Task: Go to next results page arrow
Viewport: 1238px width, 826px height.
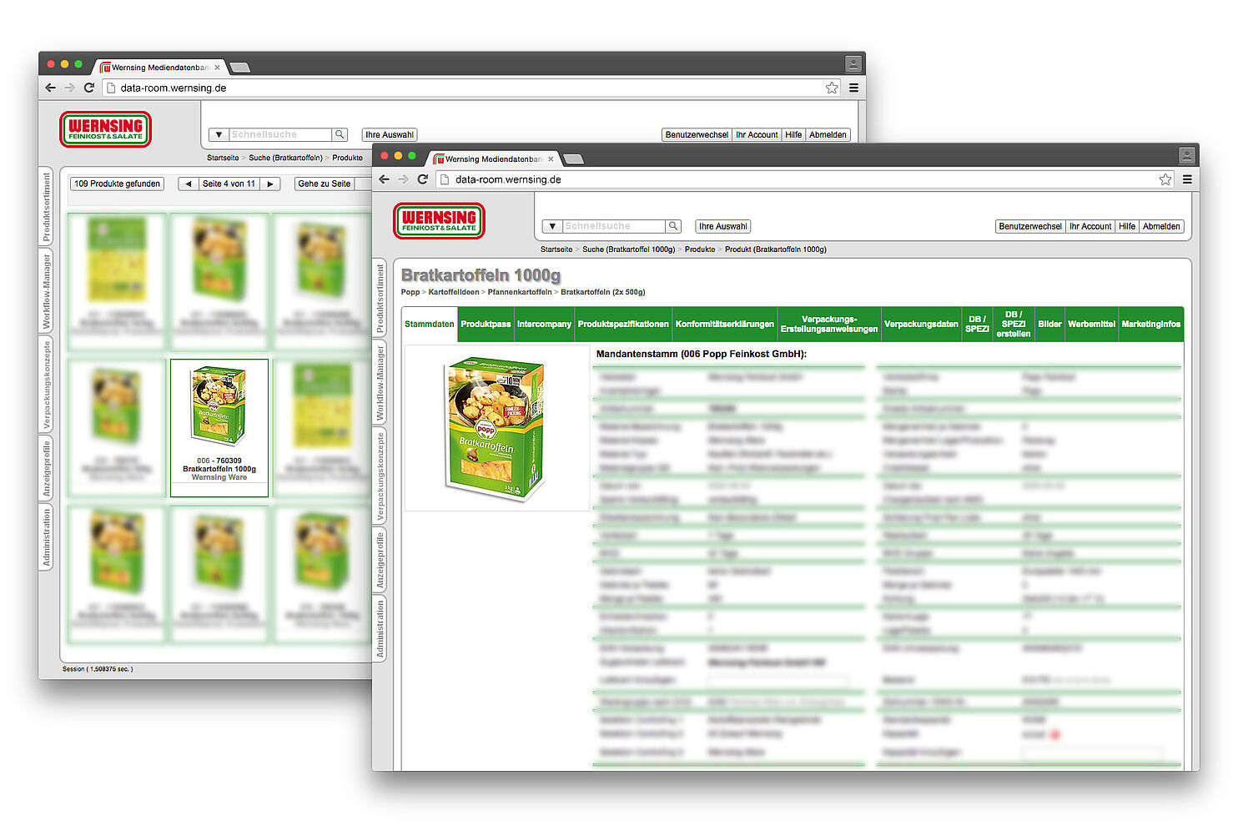Action: click(x=270, y=184)
